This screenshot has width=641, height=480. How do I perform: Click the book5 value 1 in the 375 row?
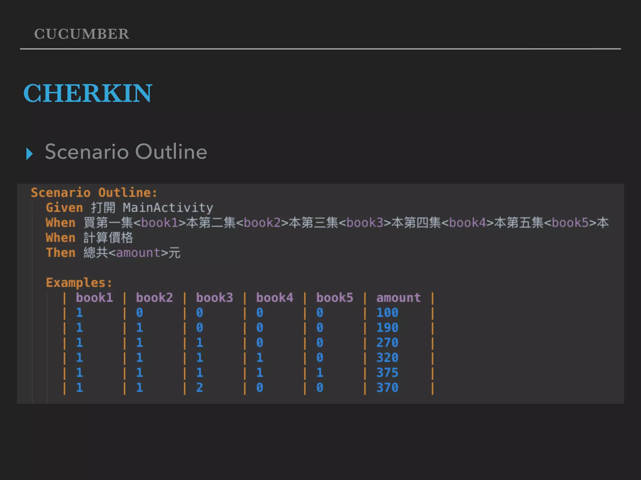(320, 373)
